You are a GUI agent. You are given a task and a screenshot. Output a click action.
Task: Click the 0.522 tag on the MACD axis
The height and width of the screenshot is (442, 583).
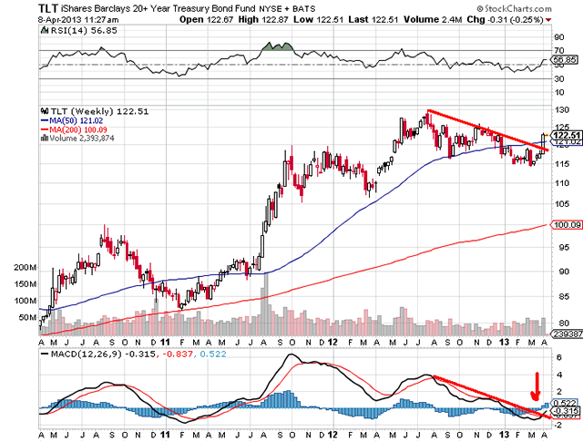click(566, 403)
